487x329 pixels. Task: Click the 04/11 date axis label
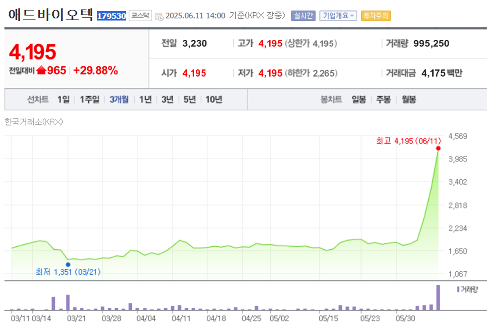pos(181,318)
